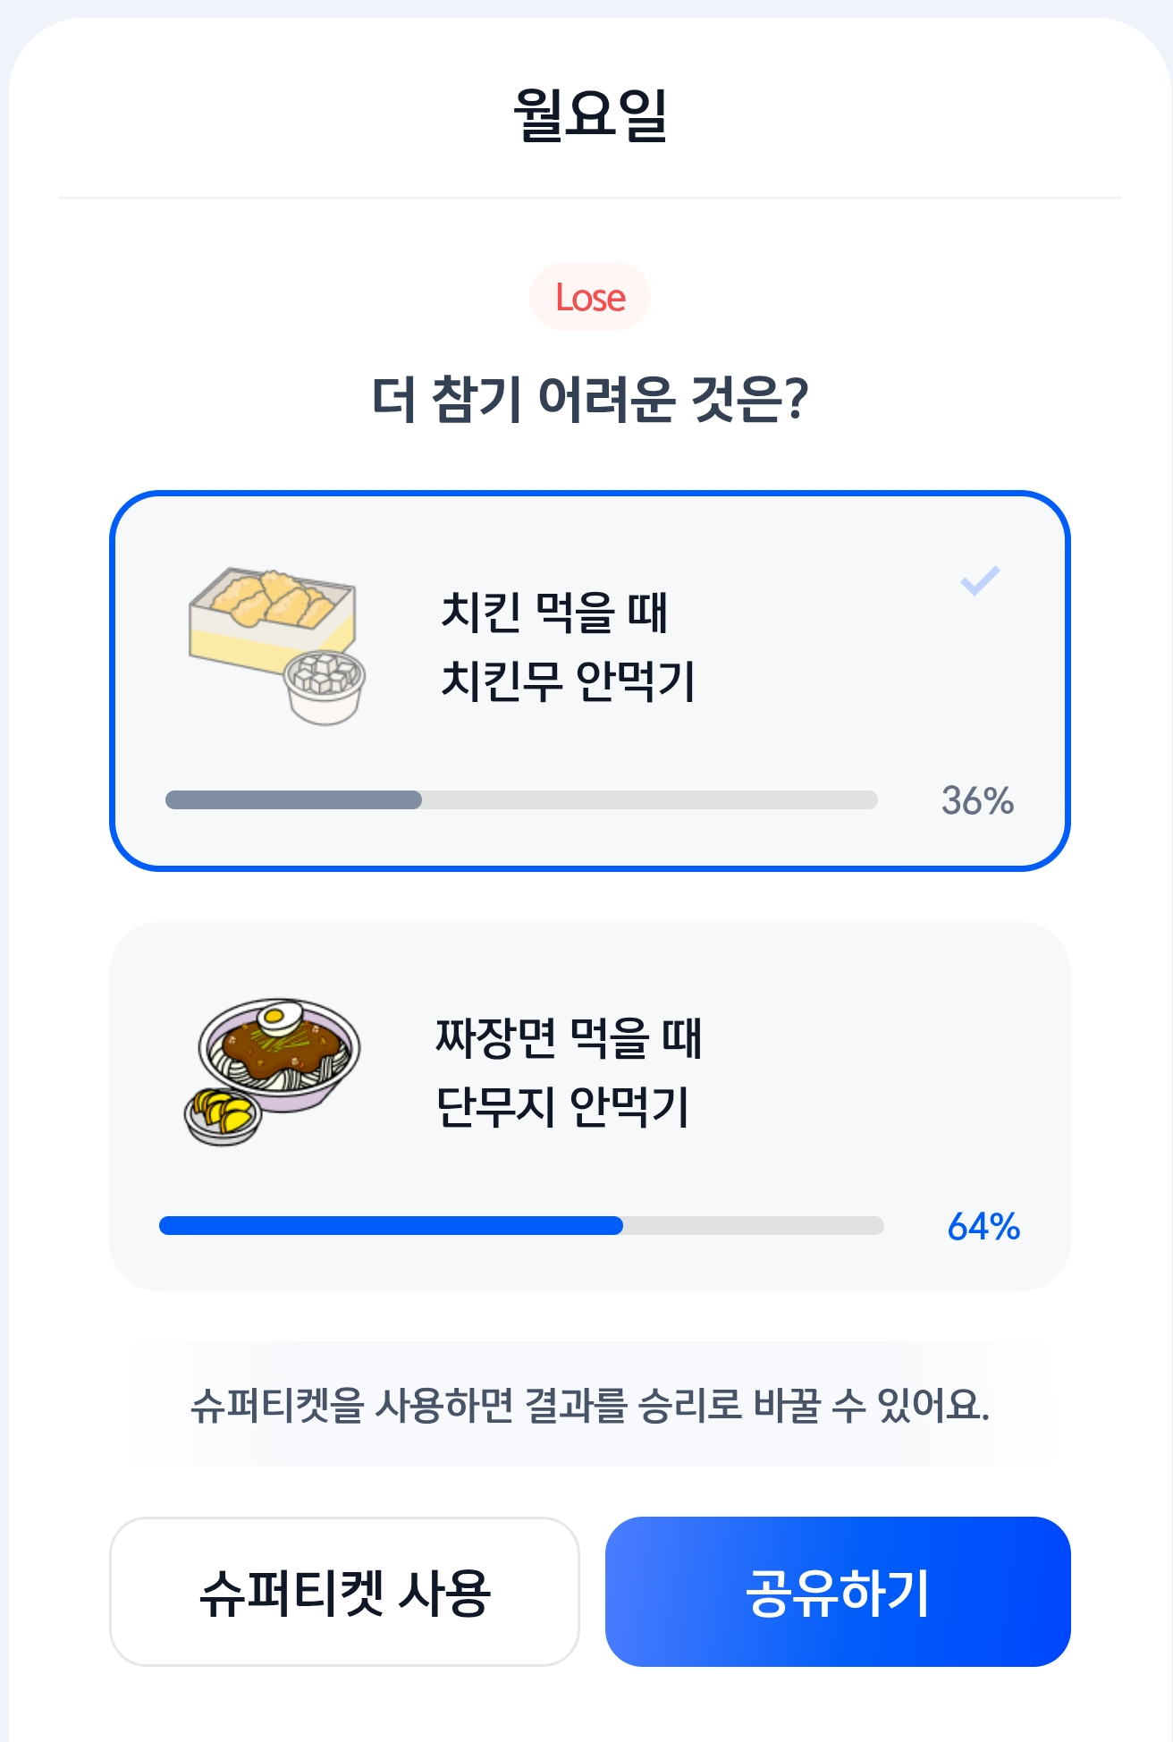
Task: Click the question 더 참기 어려운 것은?
Action: point(590,399)
